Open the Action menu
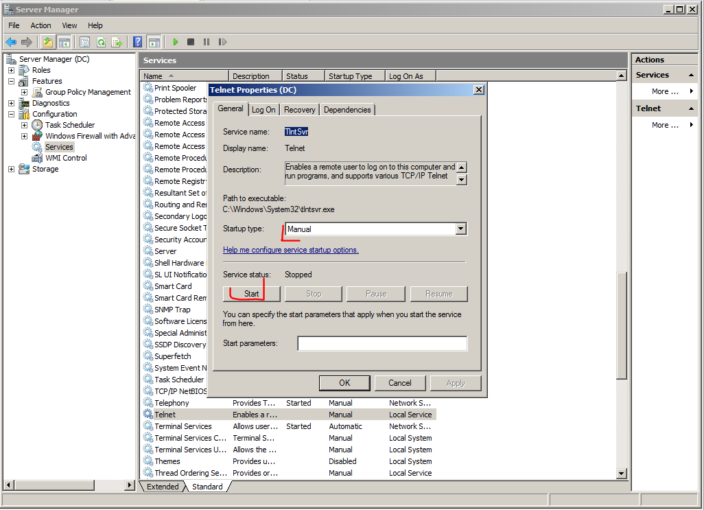704x510 pixels. [x=41, y=25]
